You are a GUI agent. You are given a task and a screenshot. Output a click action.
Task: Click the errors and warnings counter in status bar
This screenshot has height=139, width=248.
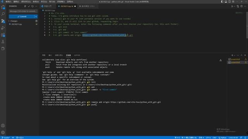(20, 137)
